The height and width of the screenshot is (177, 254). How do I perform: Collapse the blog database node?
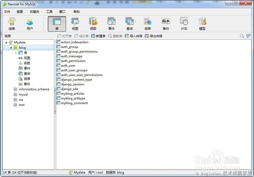pos(11,48)
